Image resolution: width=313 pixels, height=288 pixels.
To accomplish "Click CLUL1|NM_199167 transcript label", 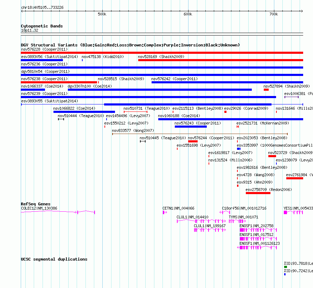I will tap(210, 226).
